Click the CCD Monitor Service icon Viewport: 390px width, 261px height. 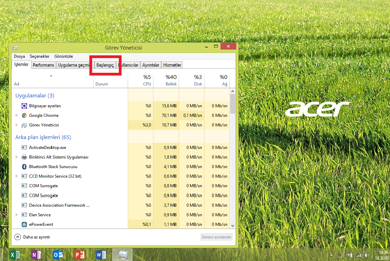[24, 176]
